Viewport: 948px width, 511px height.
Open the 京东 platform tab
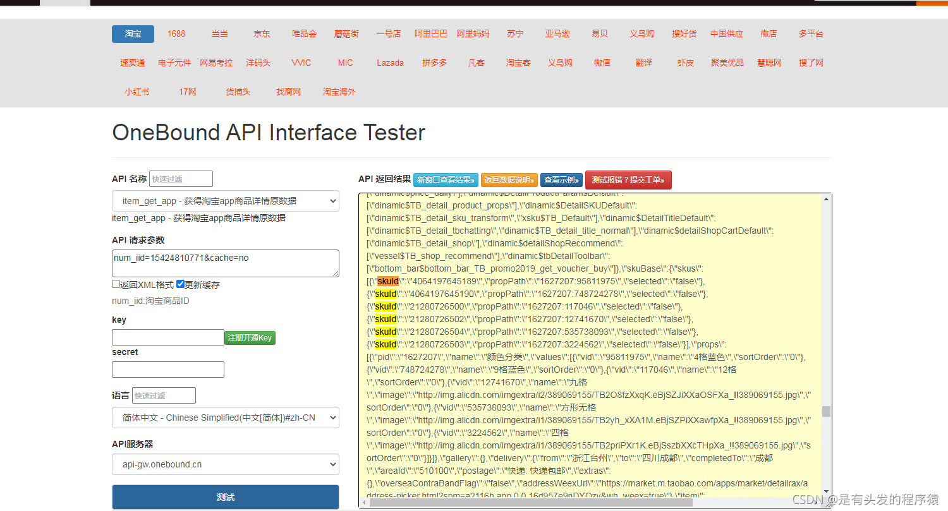[x=262, y=34]
